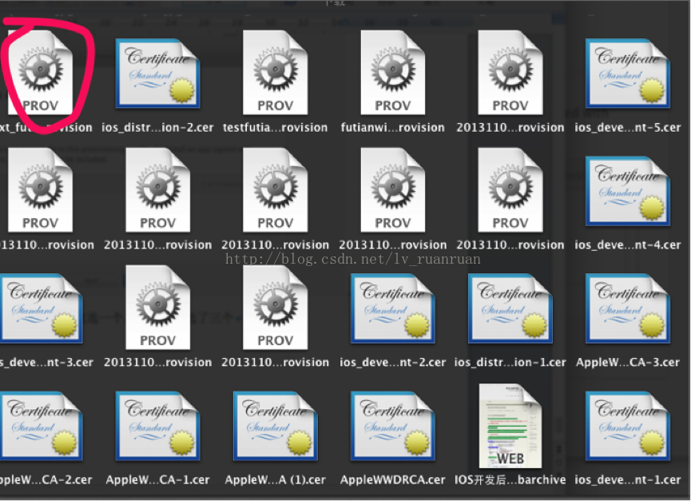This screenshot has height=501, width=691.
Task: Select the futianwi...rovision PROV file icon
Action: point(393,73)
